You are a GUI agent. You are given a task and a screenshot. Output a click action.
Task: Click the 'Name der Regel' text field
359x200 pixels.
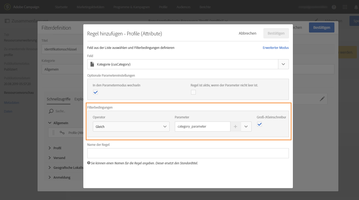click(x=188, y=153)
